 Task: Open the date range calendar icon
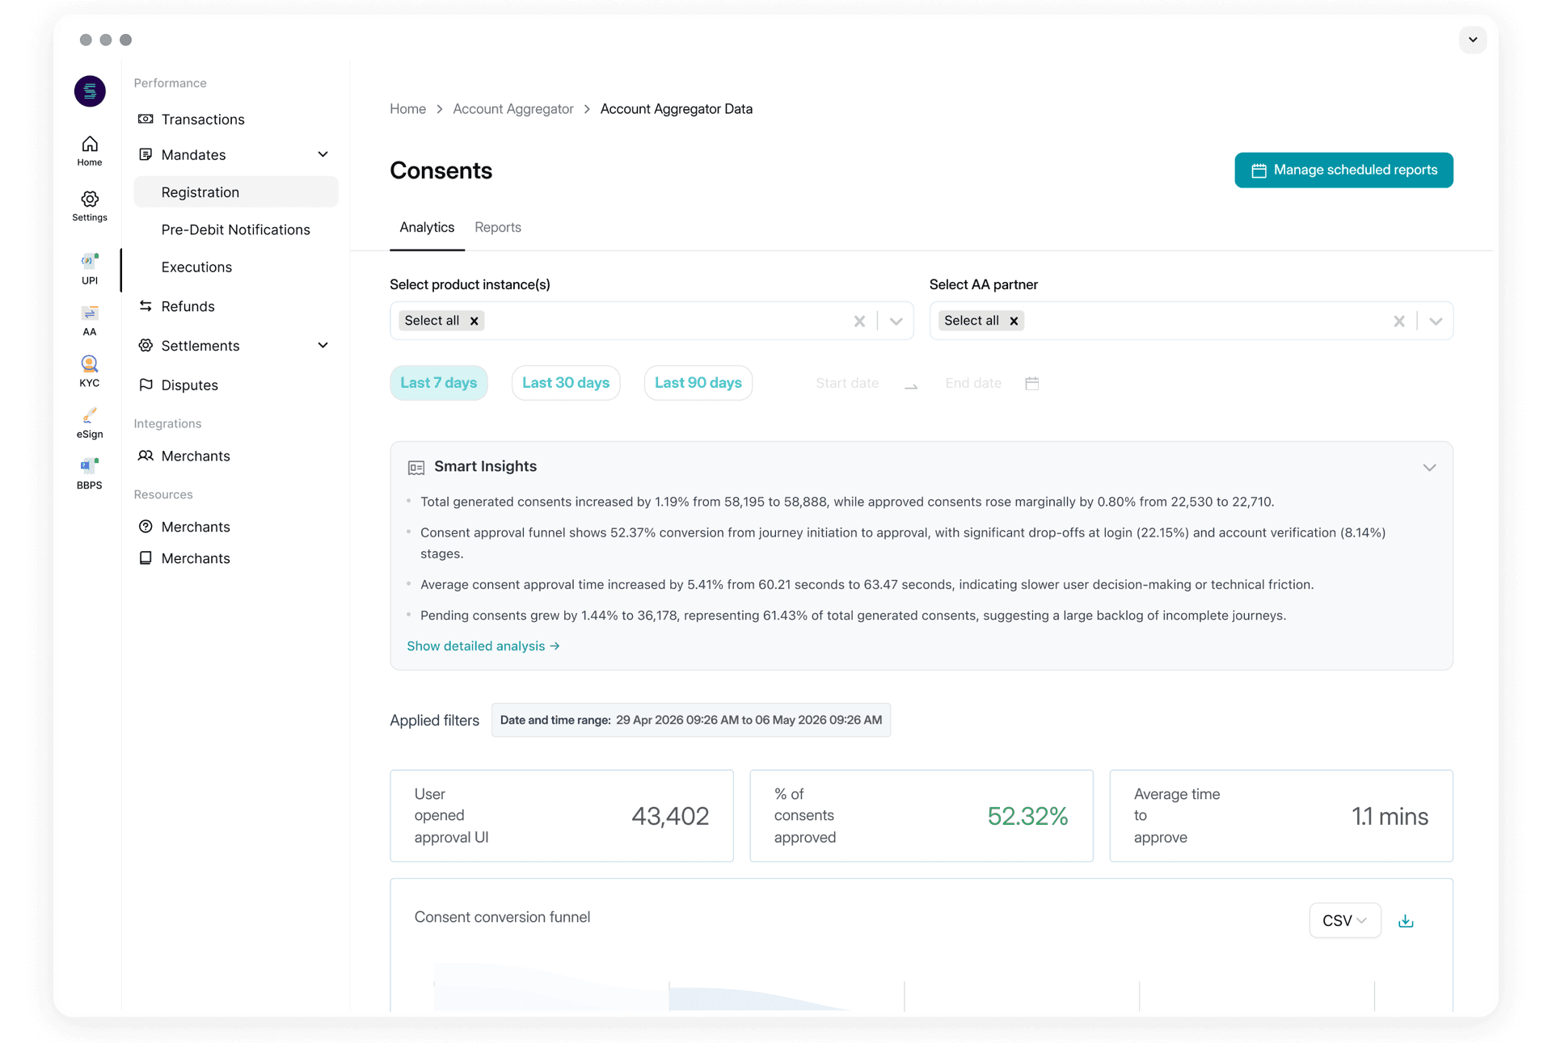point(1032,383)
